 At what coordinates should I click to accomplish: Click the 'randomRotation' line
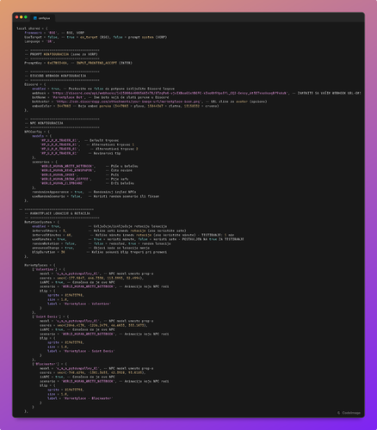point(102,243)
